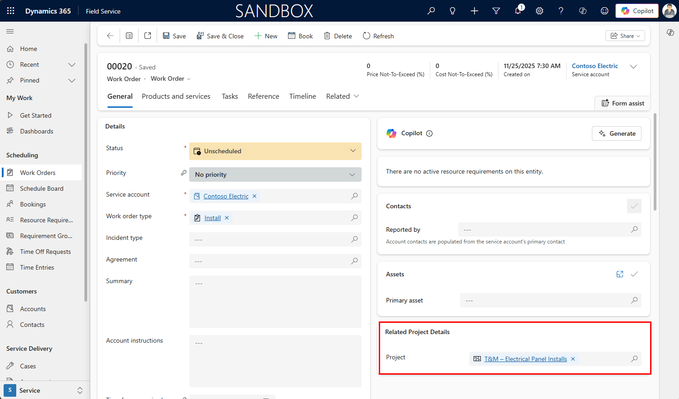Click the help question mark icon

click(x=561, y=11)
